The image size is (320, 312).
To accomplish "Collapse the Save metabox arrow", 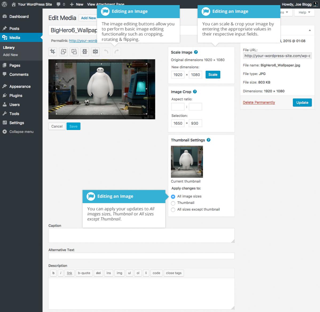I will [310, 30].
